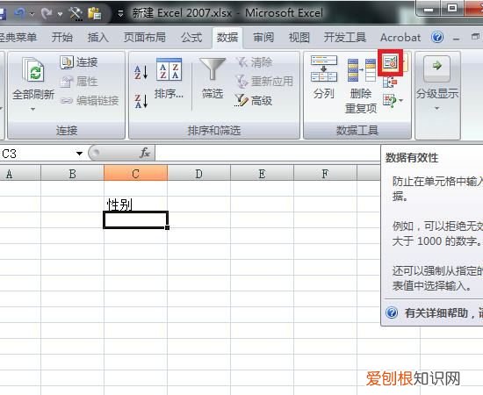483x395 pixels.
Task: Click 有关详细帮助 link in tooltip
Action: tap(443, 313)
